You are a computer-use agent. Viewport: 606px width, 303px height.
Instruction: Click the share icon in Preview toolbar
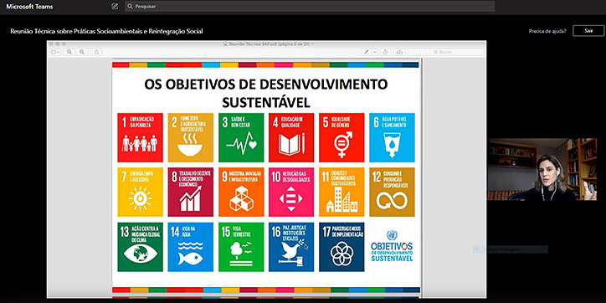tap(96, 52)
